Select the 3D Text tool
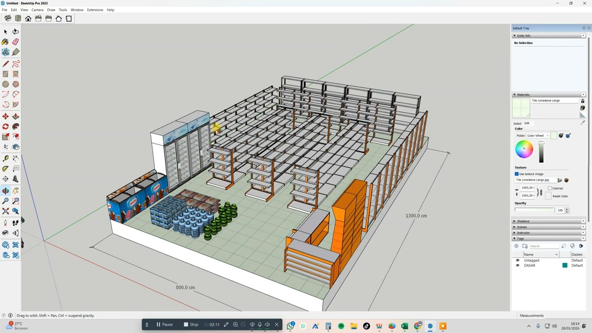 (x=16, y=179)
